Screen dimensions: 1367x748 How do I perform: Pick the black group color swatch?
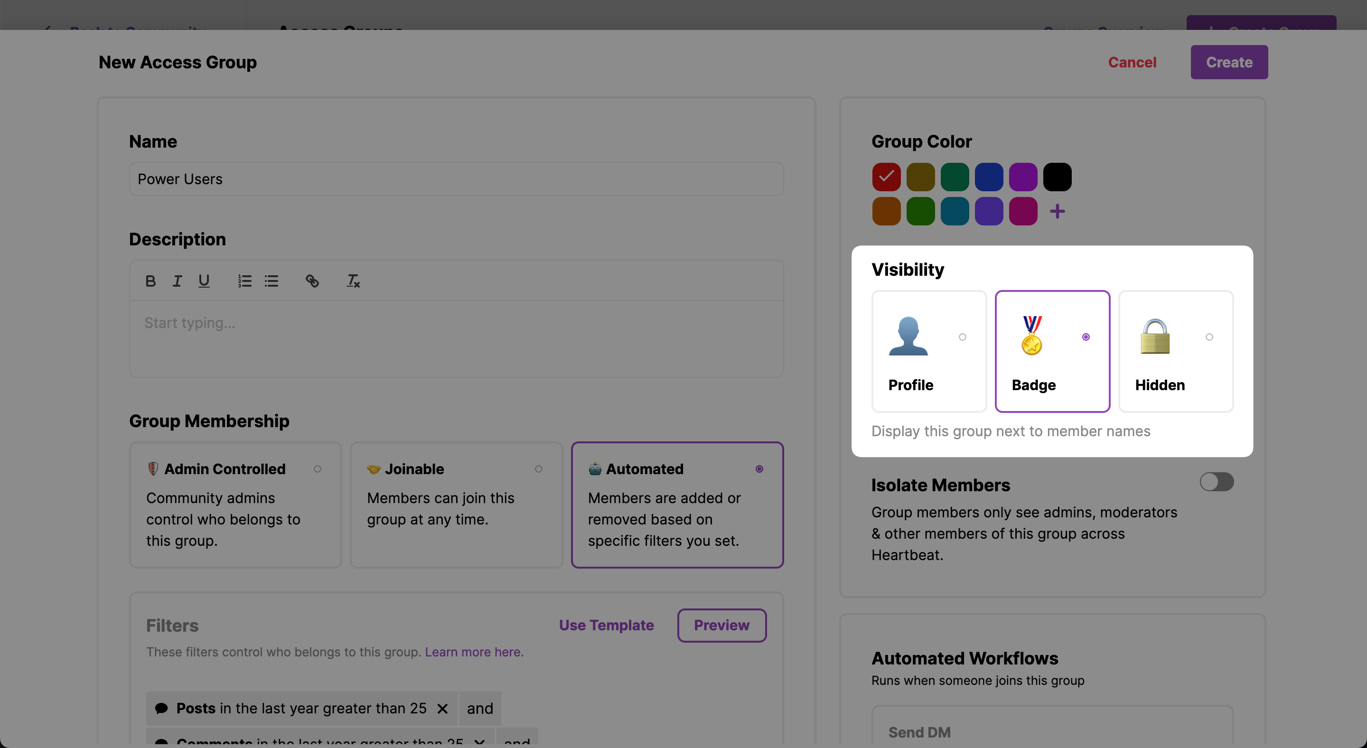(x=1057, y=177)
